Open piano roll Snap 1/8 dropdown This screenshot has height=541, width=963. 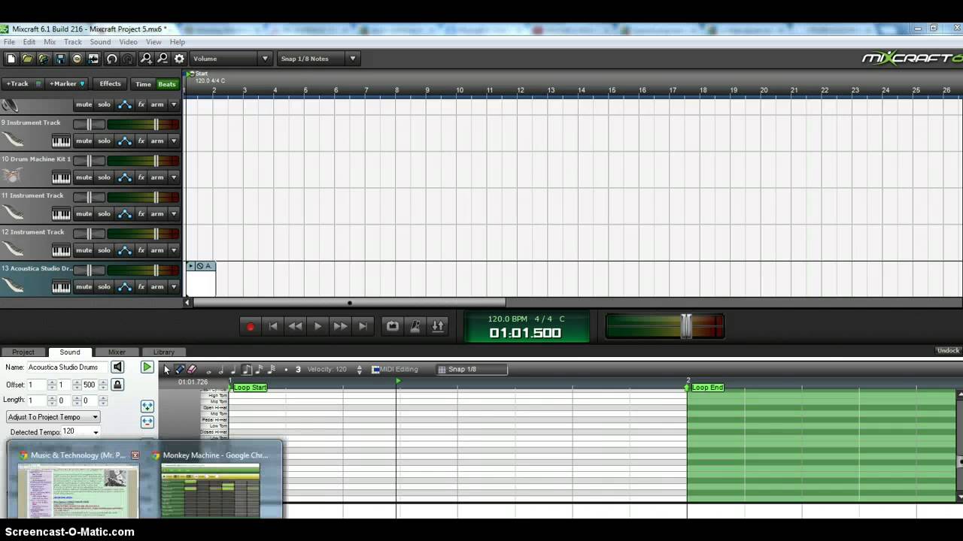[x=472, y=369]
